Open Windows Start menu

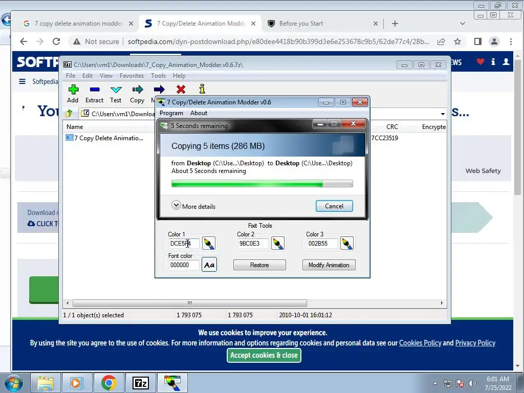(x=14, y=383)
